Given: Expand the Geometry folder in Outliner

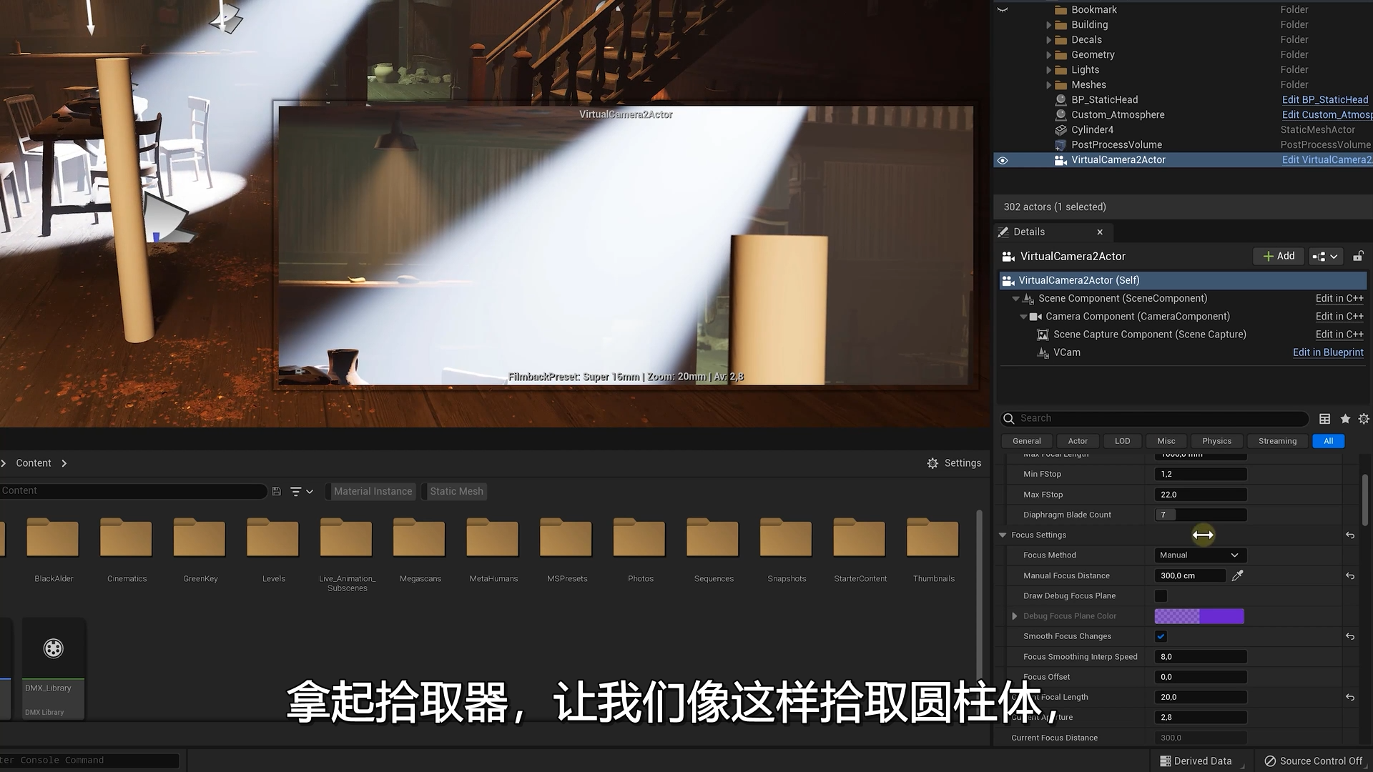Looking at the screenshot, I should click(x=1049, y=55).
